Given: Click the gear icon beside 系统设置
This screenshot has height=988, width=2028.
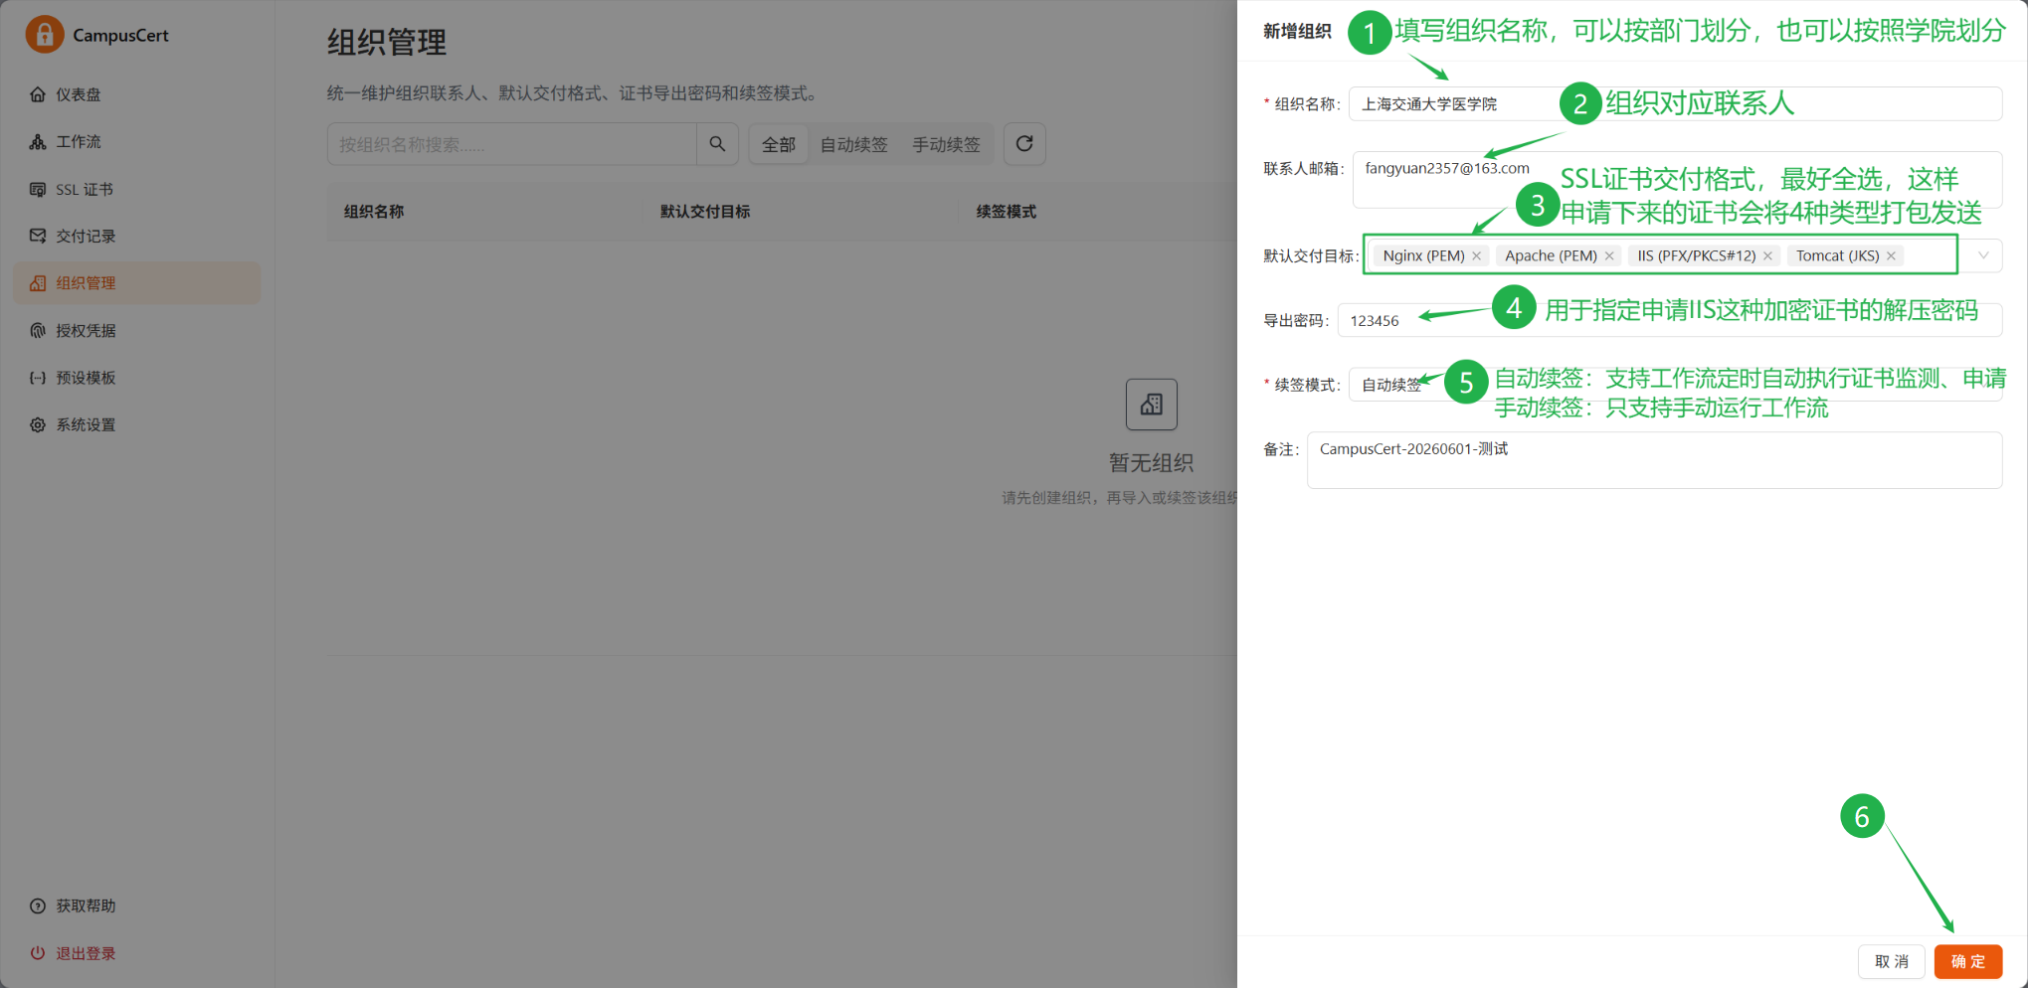Looking at the screenshot, I should click(x=38, y=424).
